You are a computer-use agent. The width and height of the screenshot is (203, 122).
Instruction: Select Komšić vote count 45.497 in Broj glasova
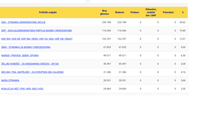pos(107,64)
